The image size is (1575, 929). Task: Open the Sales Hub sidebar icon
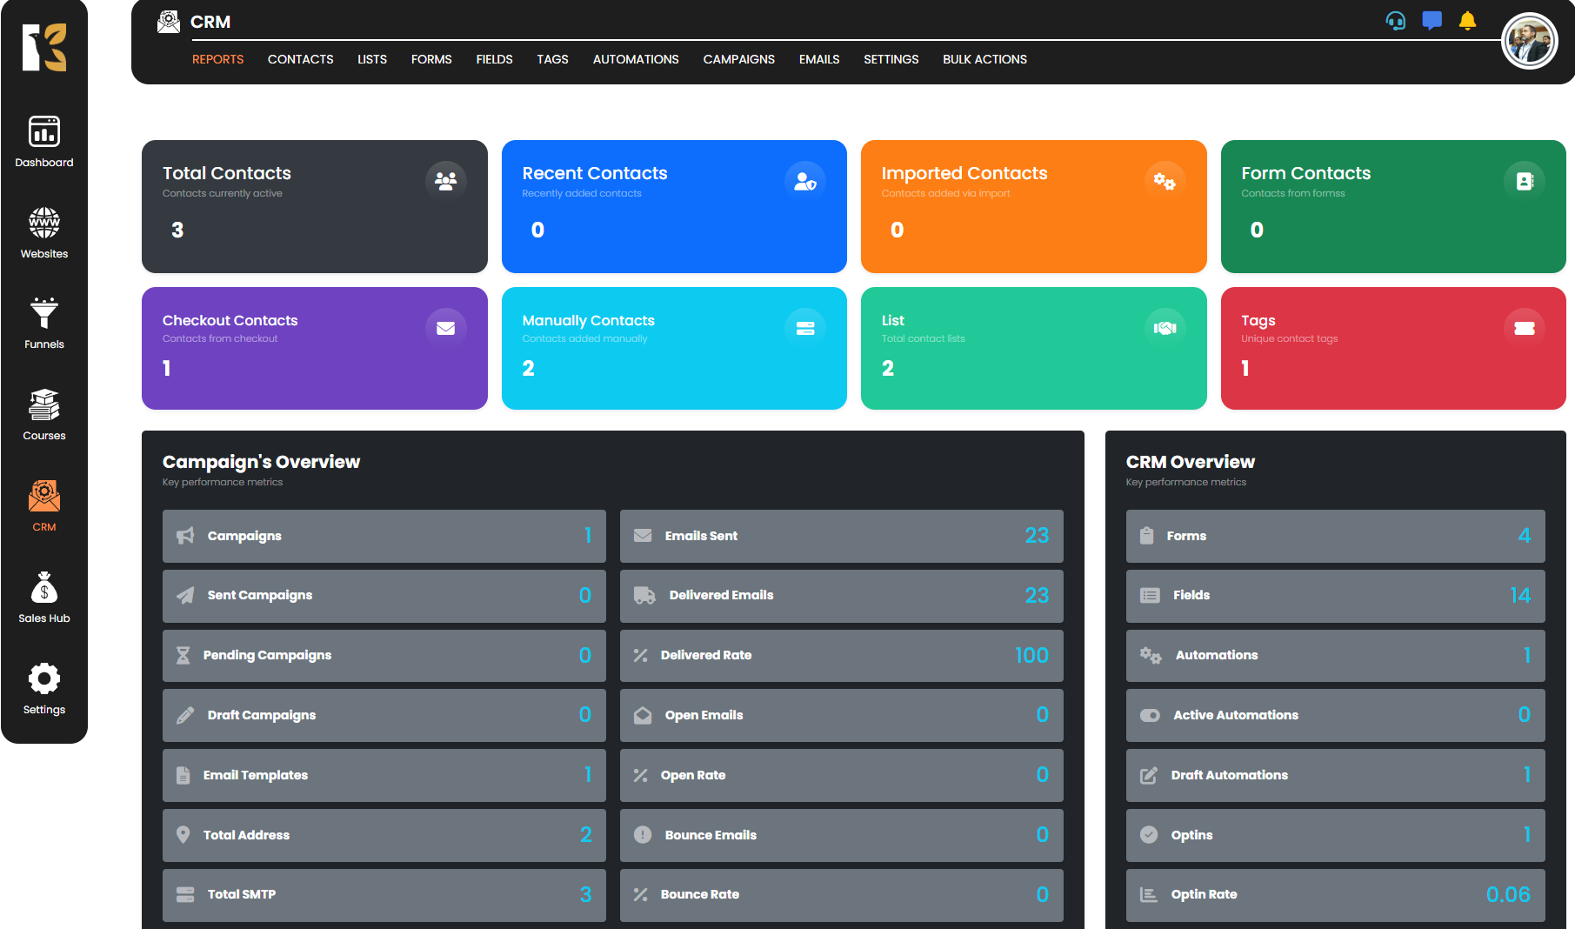[x=44, y=597]
